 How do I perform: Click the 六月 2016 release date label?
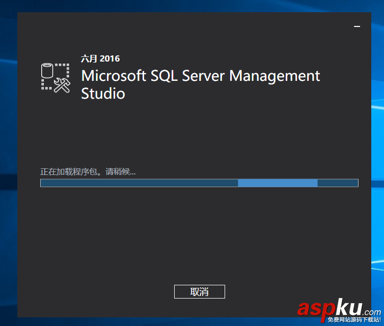100,58
